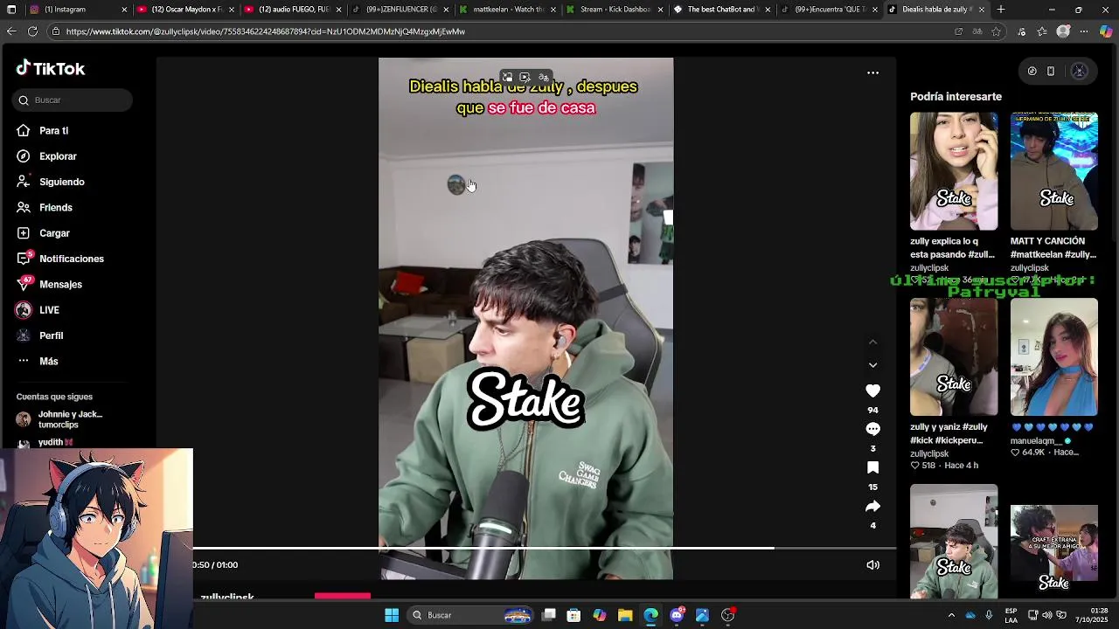This screenshot has height=629, width=1119.
Task: Open the LIVE section icon
Action: [24, 310]
